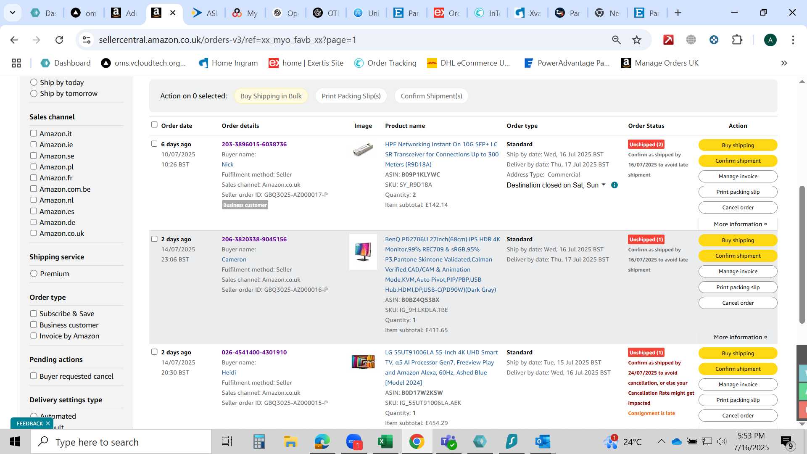Expand More information for the HPE order

point(738,224)
